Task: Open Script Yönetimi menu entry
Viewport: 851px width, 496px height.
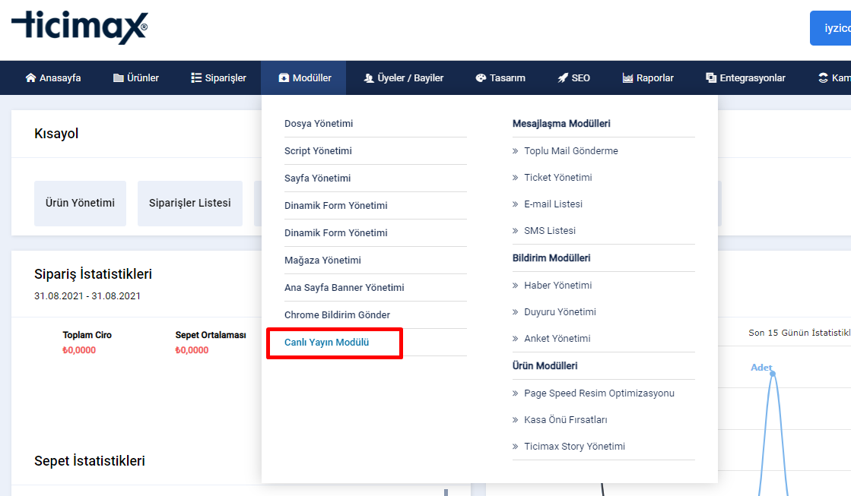Action: point(318,150)
